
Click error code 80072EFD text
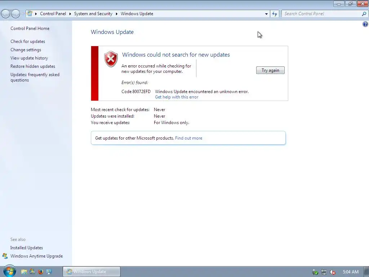click(x=136, y=92)
